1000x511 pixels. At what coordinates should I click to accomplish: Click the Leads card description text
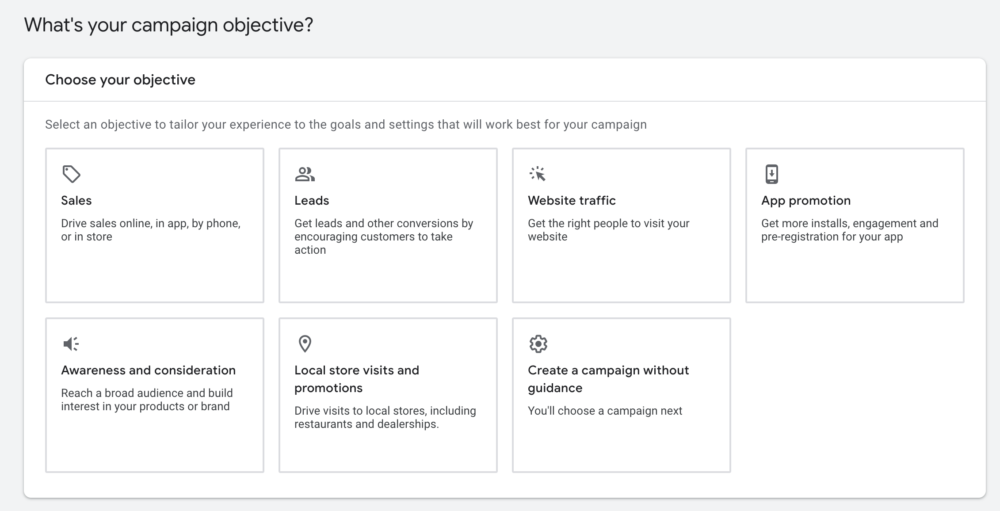[x=383, y=236]
